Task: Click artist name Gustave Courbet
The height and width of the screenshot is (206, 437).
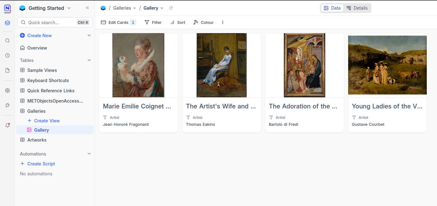Action: (x=368, y=125)
